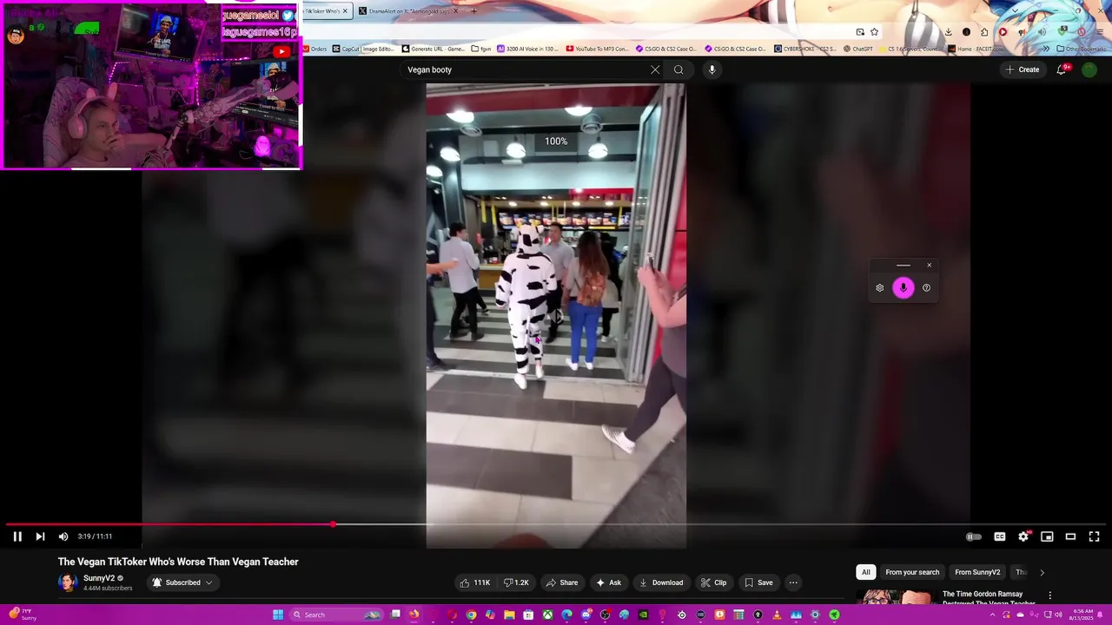
Task: Download the video
Action: pos(661,582)
